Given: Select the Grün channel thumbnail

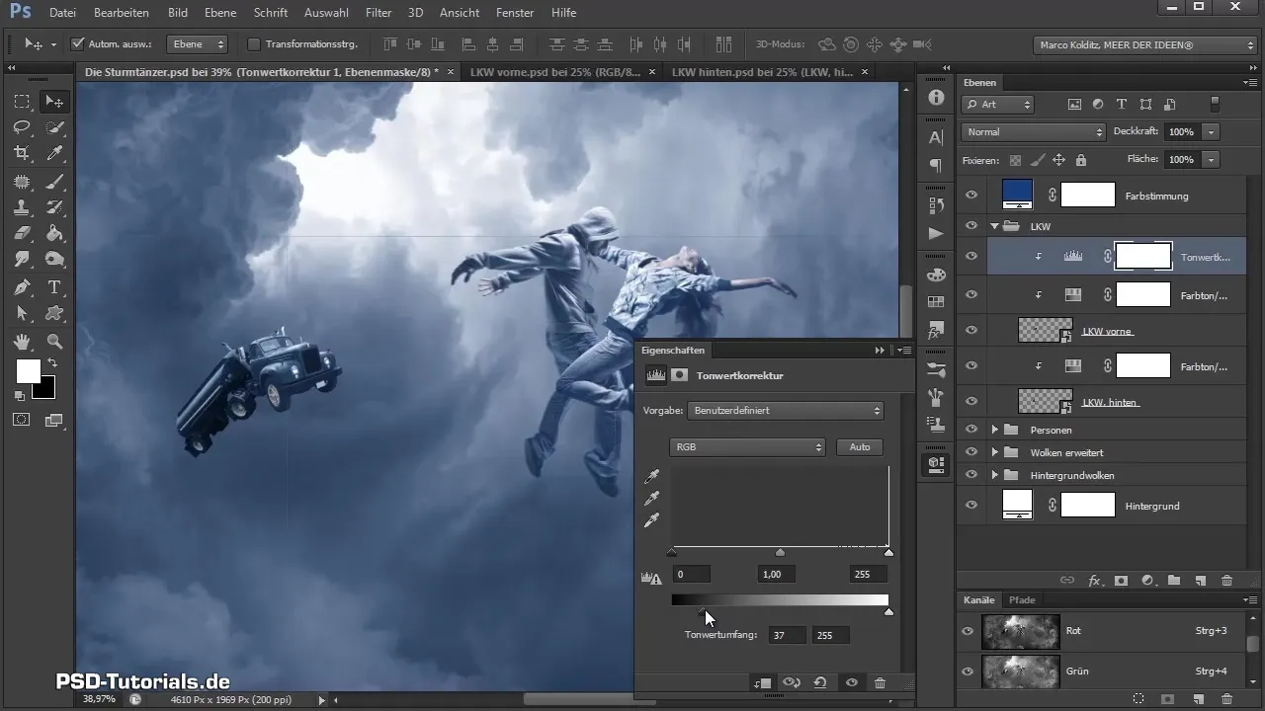Looking at the screenshot, I should [x=1020, y=671].
